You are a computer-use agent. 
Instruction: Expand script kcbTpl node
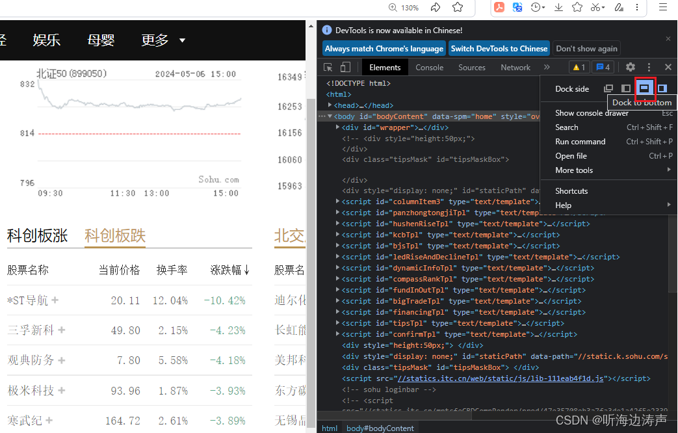(x=338, y=235)
